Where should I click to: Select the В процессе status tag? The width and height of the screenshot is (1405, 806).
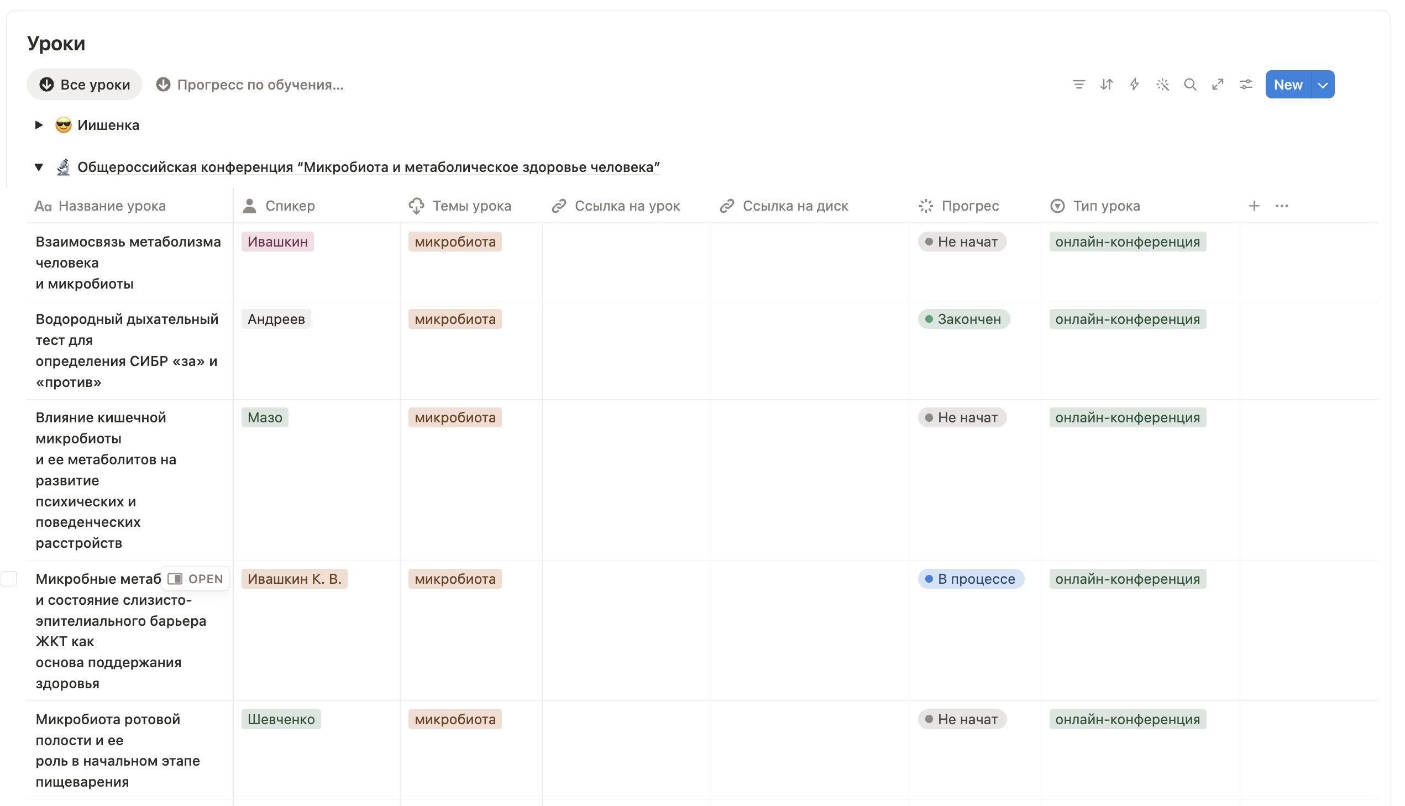[971, 579]
